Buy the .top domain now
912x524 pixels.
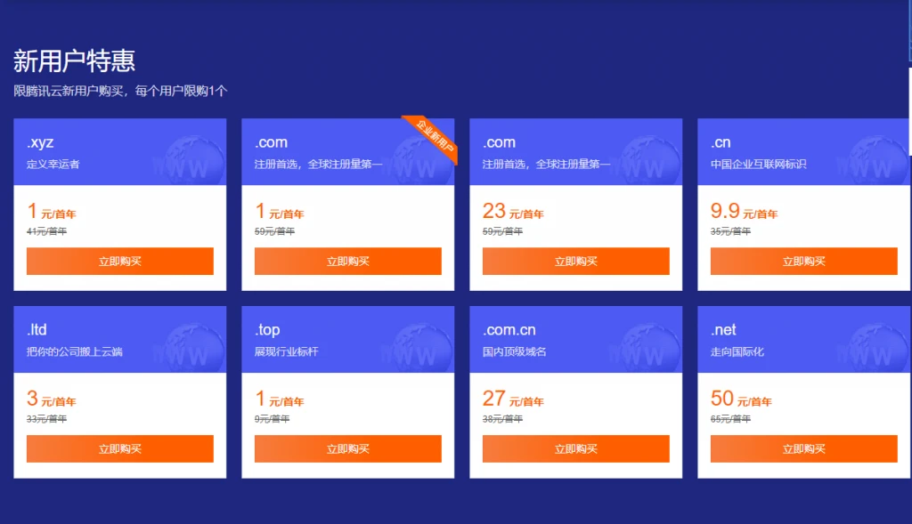tap(347, 449)
